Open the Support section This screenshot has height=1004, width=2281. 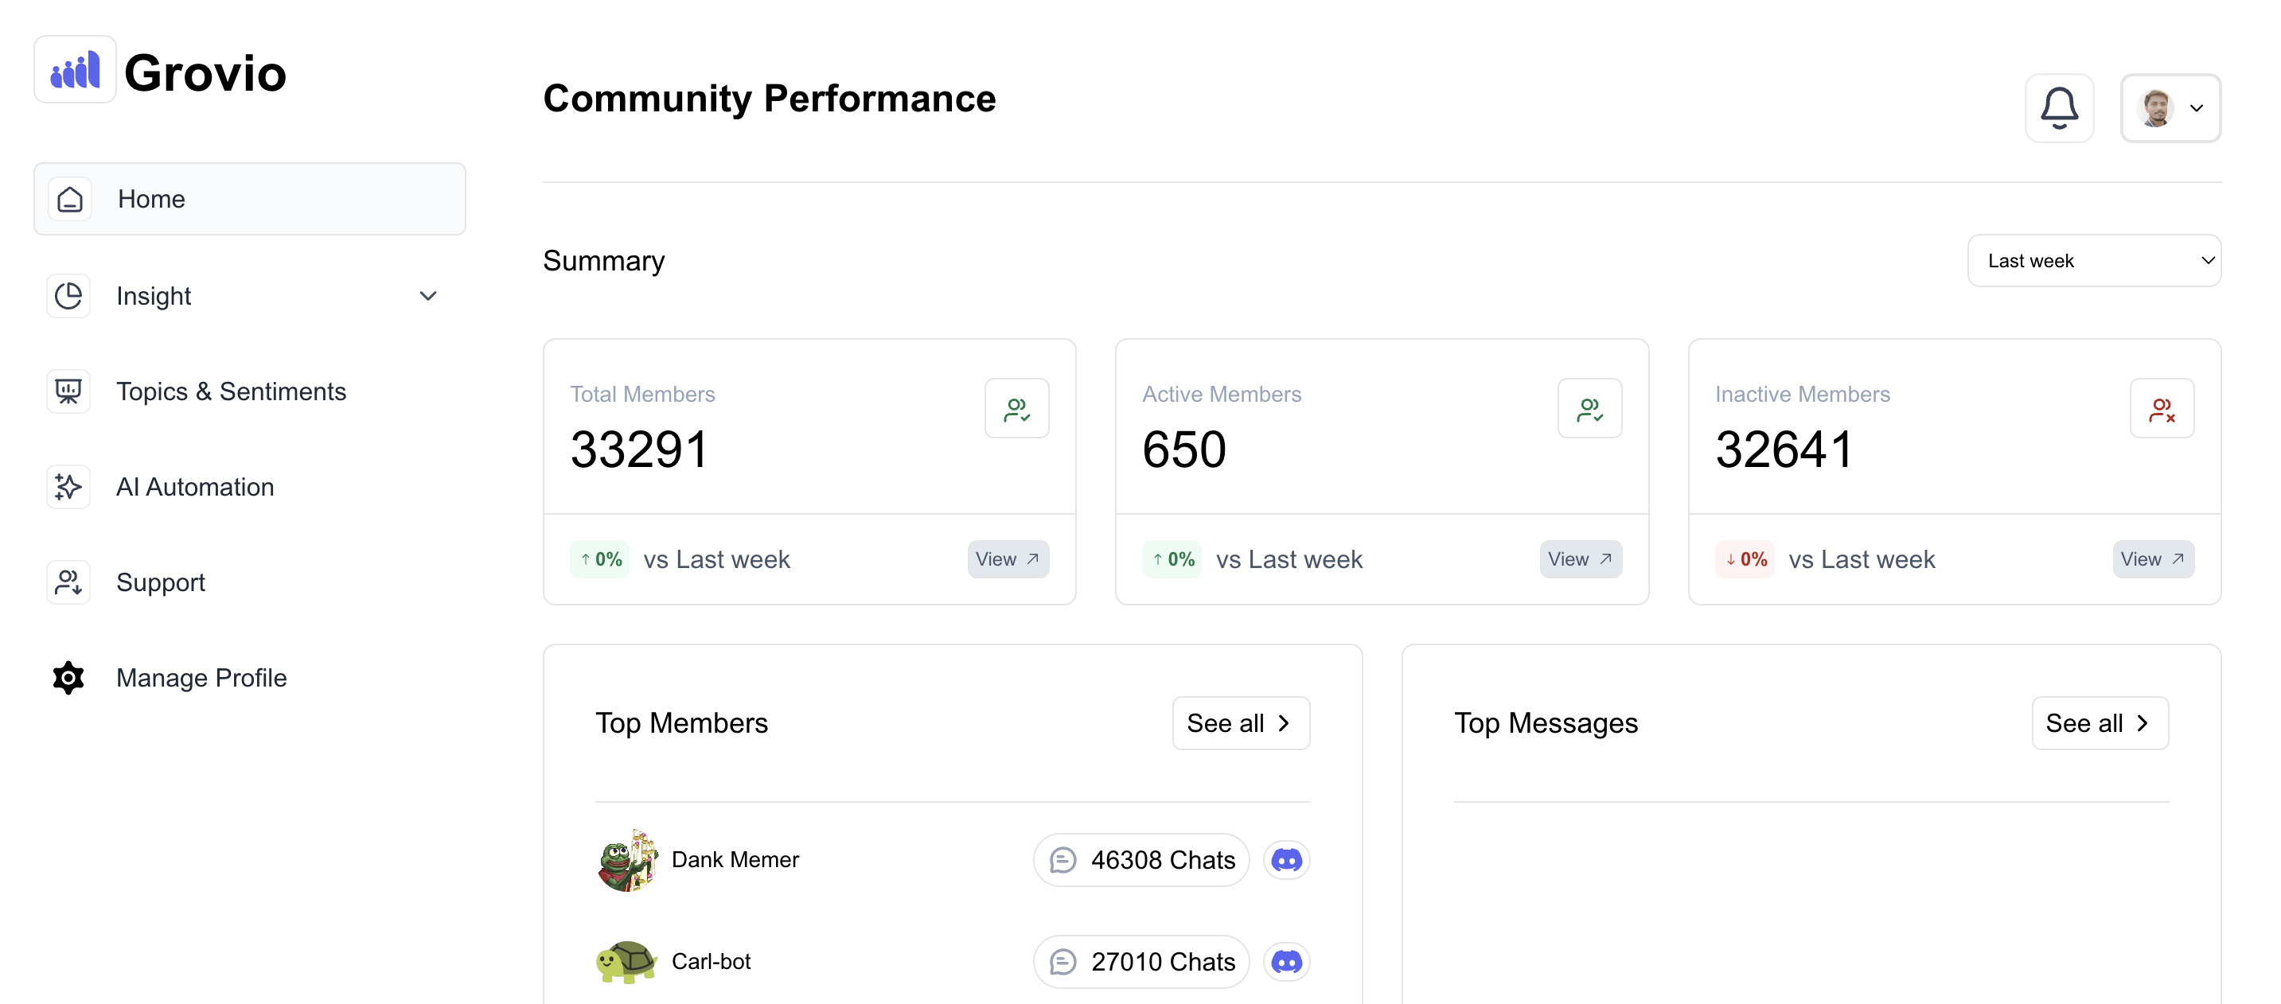pos(160,582)
